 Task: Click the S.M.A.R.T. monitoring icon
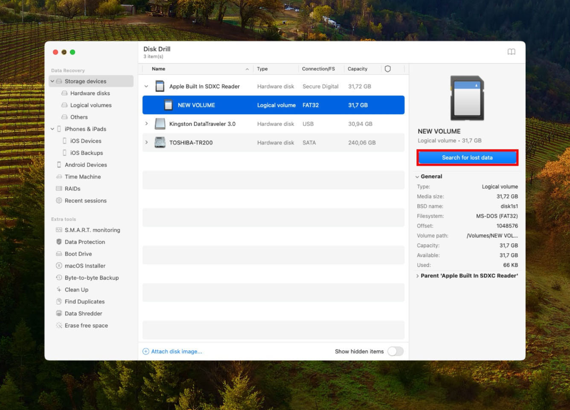pyautogui.click(x=59, y=230)
